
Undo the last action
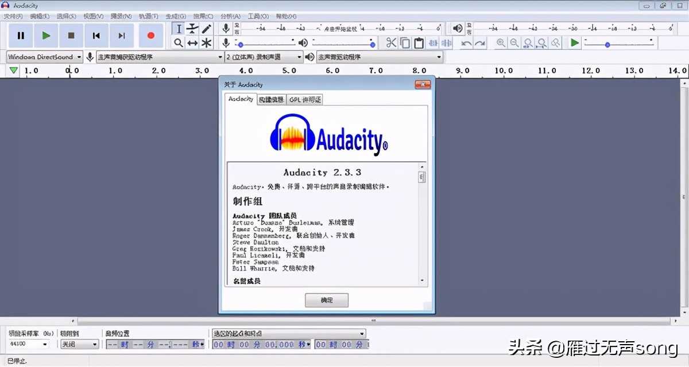pos(466,43)
